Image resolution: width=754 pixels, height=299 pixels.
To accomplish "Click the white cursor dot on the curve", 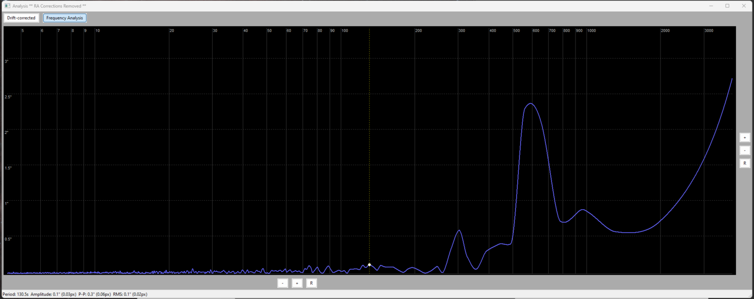I will 369,264.
